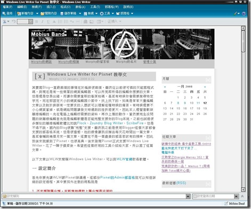
Task: Click the 管理介面 navigation link
Action: tap(150, 61)
